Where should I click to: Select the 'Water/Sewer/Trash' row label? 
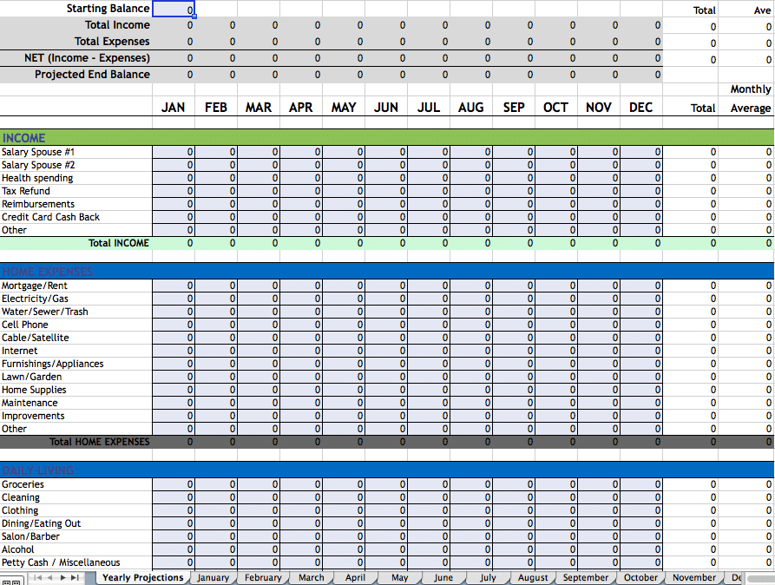point(76,312)
